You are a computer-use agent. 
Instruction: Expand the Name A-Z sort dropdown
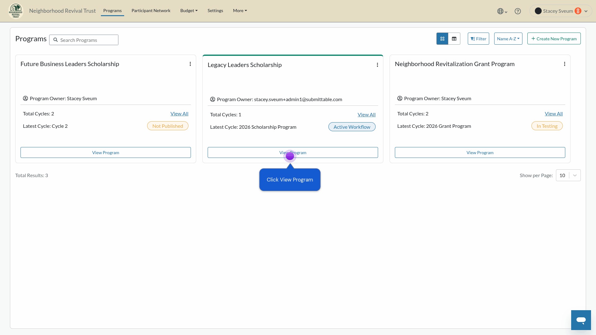tap(508, 39)
